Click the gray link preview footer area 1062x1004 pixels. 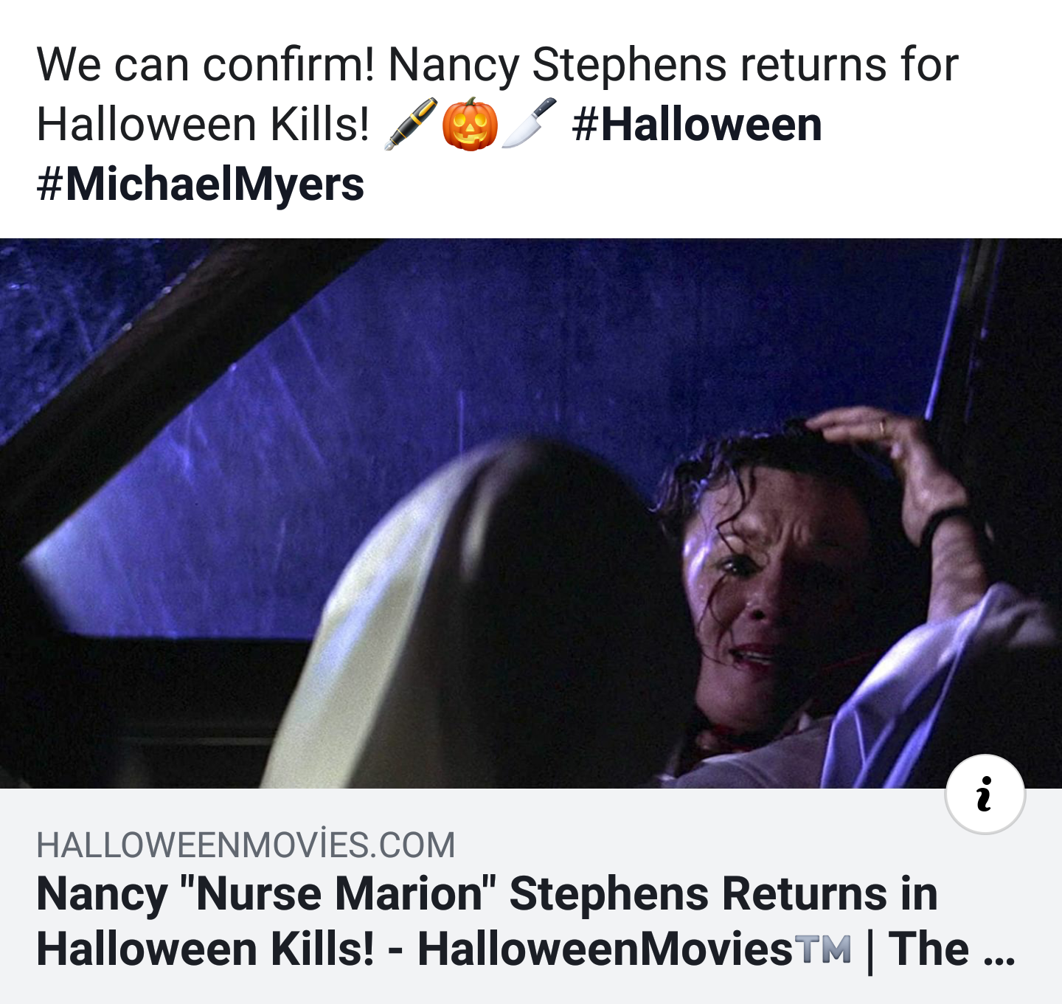pyautogui.click(x=531, y=896)
